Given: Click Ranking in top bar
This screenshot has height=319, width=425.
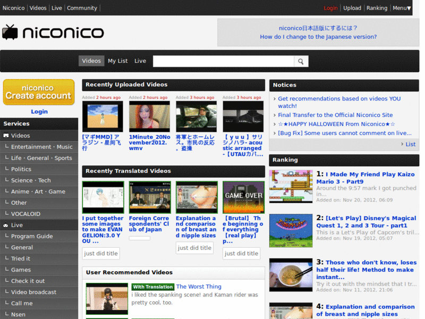Looking at the screenshot, I should (377, 8).
